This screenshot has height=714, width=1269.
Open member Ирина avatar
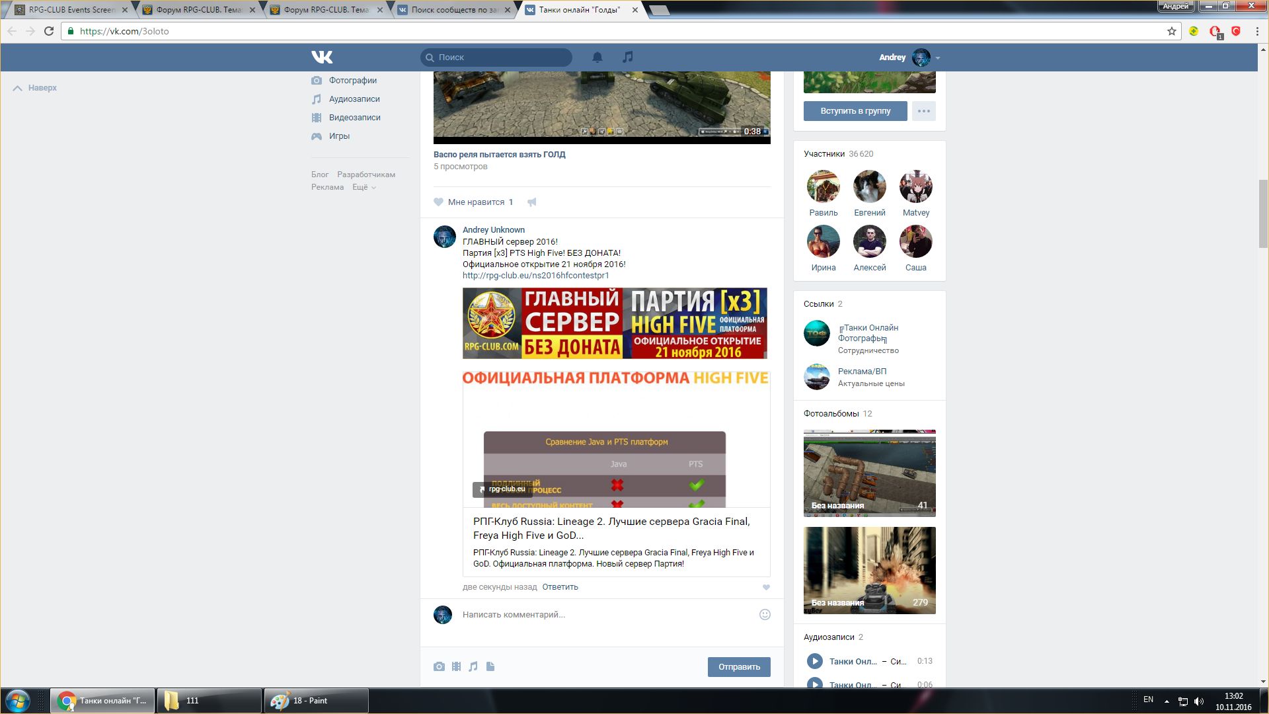click(824, 242)
